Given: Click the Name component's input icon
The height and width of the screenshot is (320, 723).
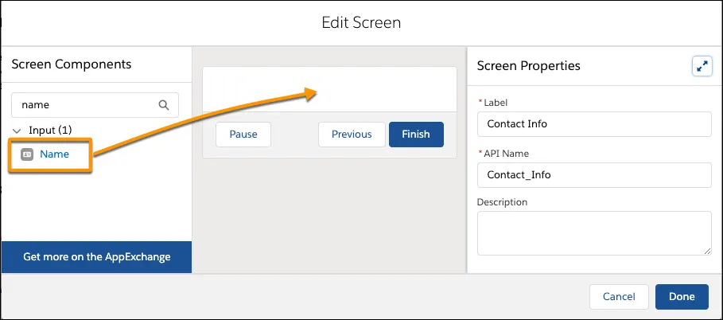Looking at the screenshot, I should click(27, 154).
